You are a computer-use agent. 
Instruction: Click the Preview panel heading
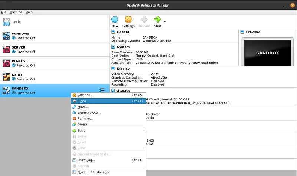coord(253,32)
